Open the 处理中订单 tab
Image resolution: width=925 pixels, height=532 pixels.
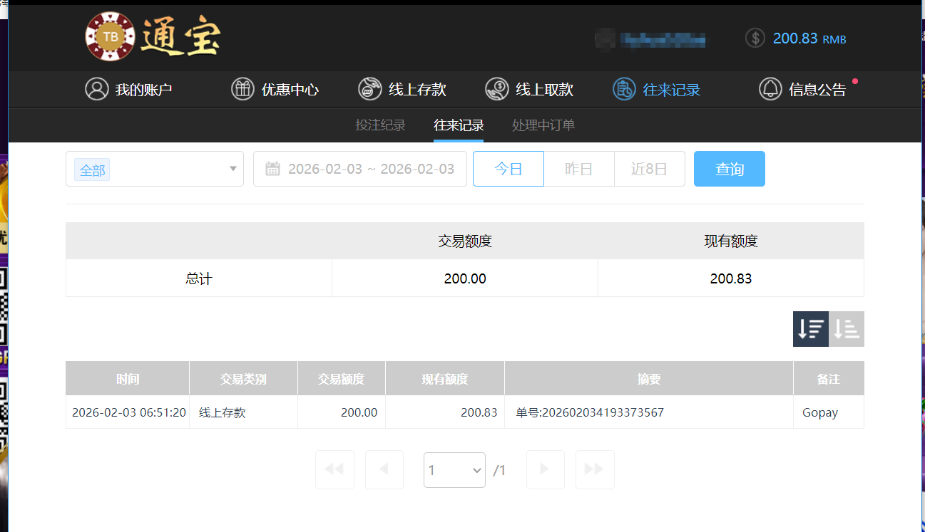(x=542, y=125)
